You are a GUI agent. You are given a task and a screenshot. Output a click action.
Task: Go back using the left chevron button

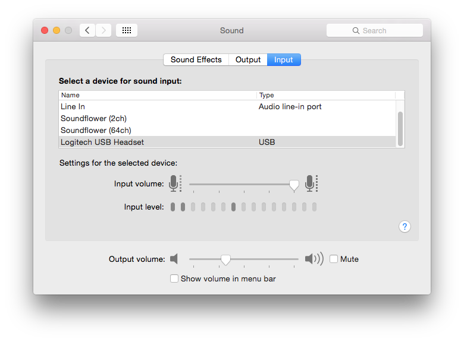pos(87,30)
